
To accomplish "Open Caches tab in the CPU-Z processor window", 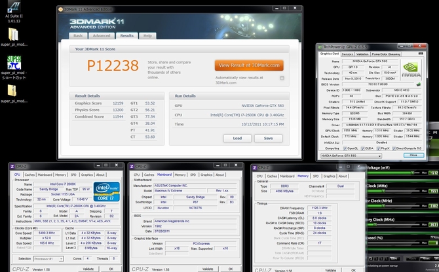I will pos(29,175).
